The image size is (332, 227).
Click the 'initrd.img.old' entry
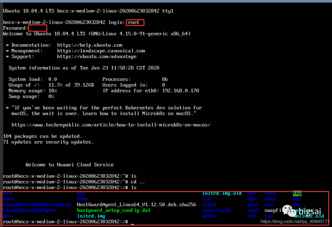222,193
